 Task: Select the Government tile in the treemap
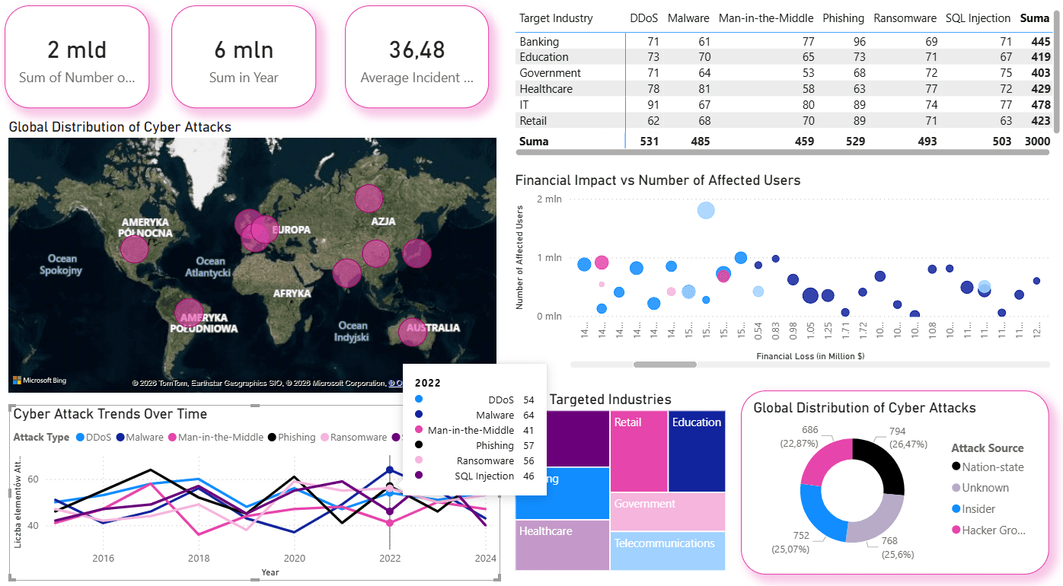click(x=668, y=511)
